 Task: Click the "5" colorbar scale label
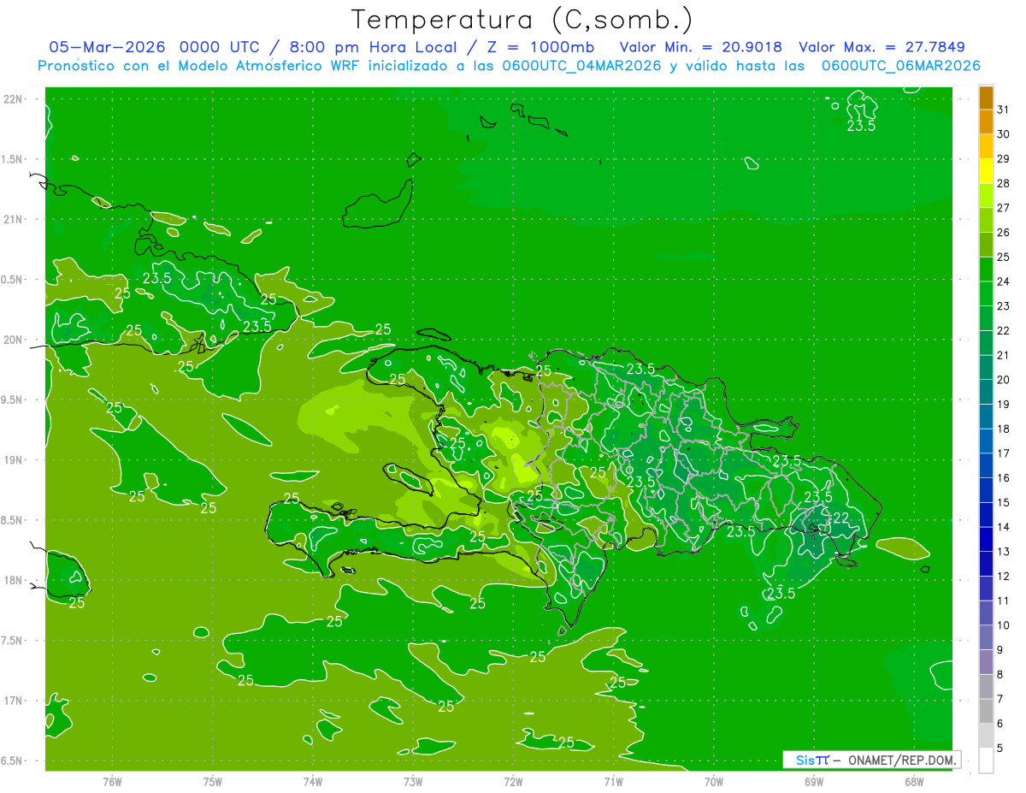[999, 748]
